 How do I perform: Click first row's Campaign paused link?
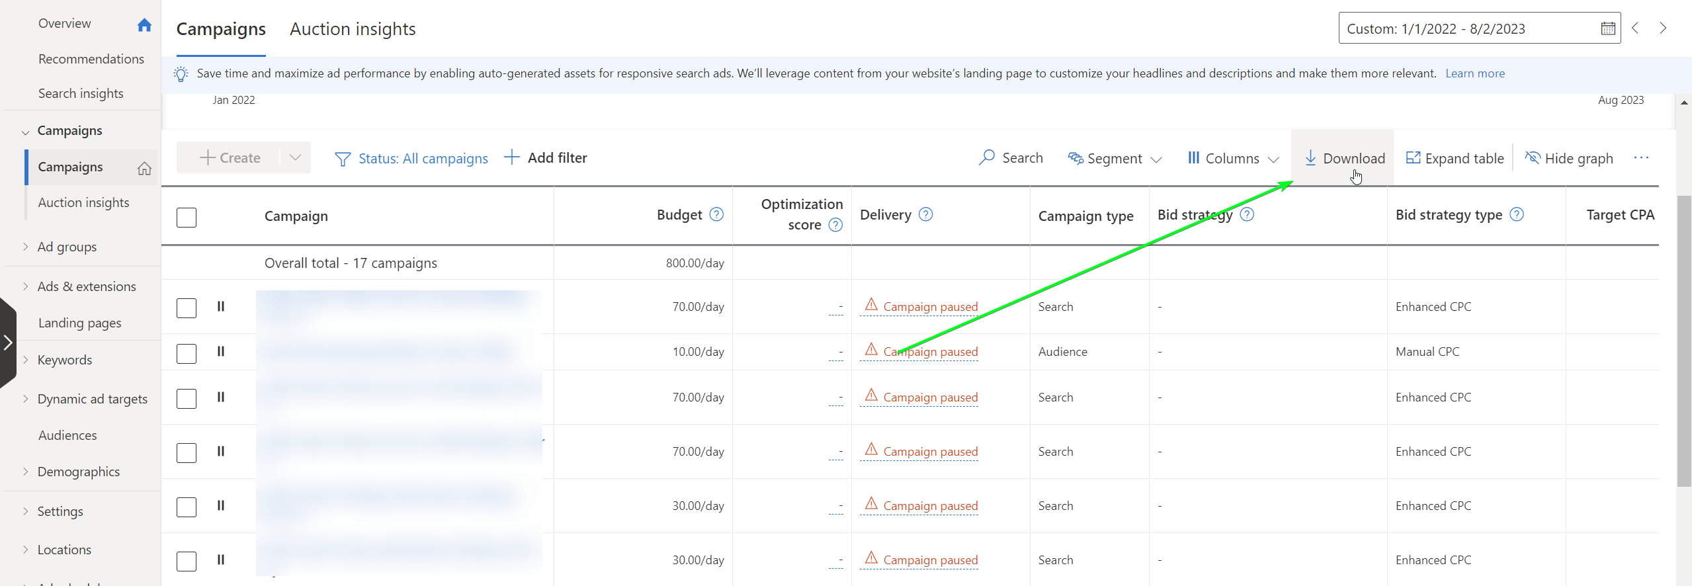click(930, 307)
